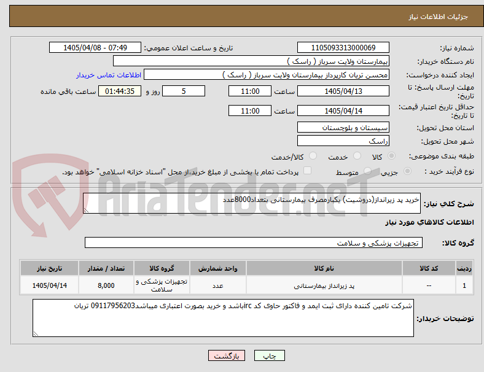The width and height of the screenshot is (484, 372).
Task: Click the province field سیستان و بلوچستان
Action: point(343,127)
